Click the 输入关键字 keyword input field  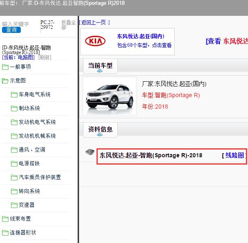coord(15,24)
